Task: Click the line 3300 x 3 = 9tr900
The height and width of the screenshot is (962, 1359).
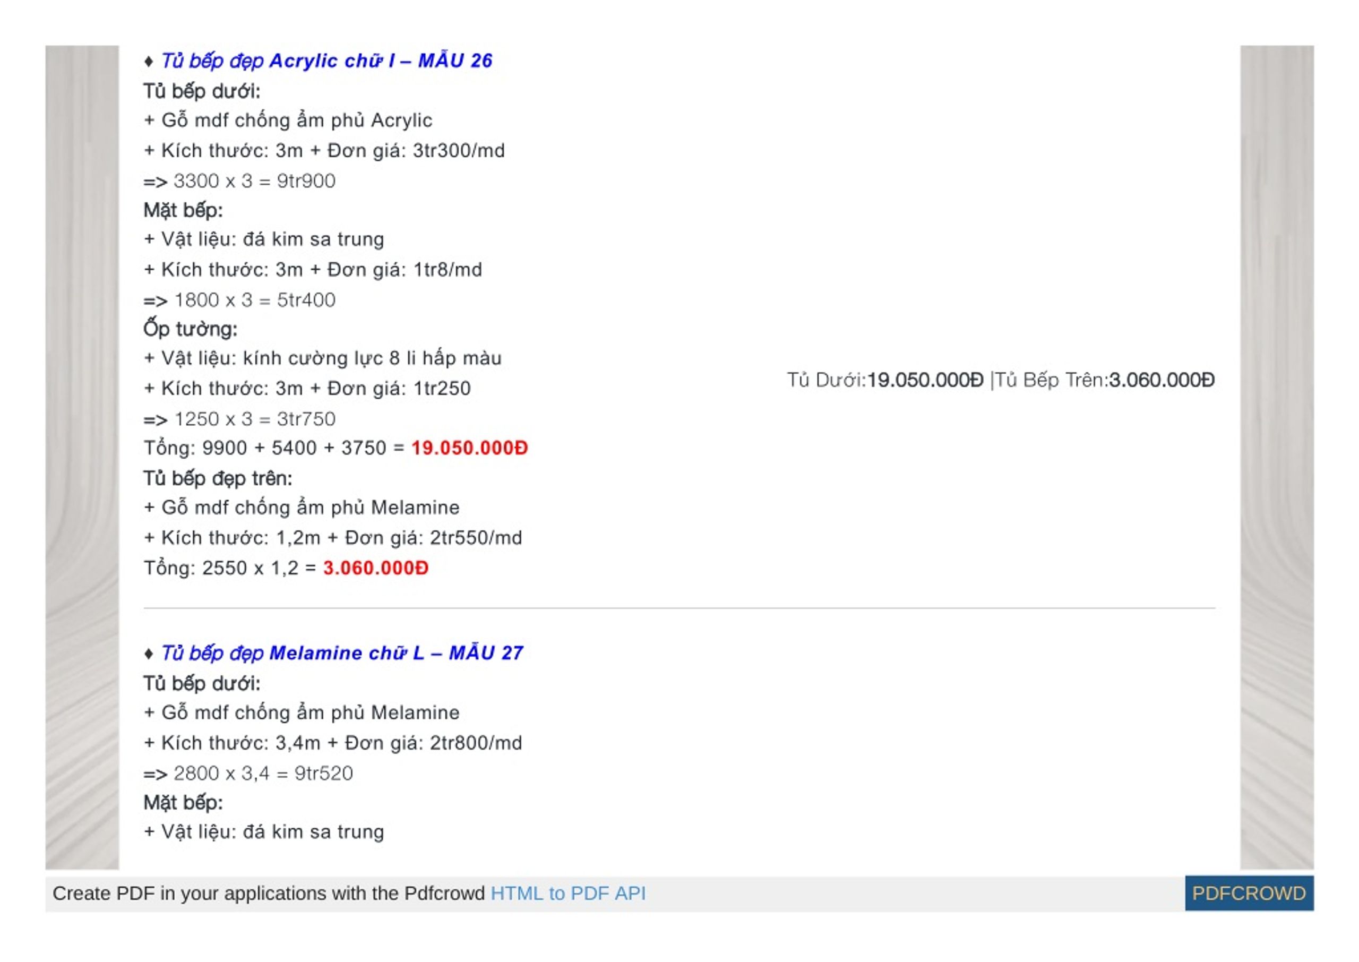Action: click(x=239, y=181)
